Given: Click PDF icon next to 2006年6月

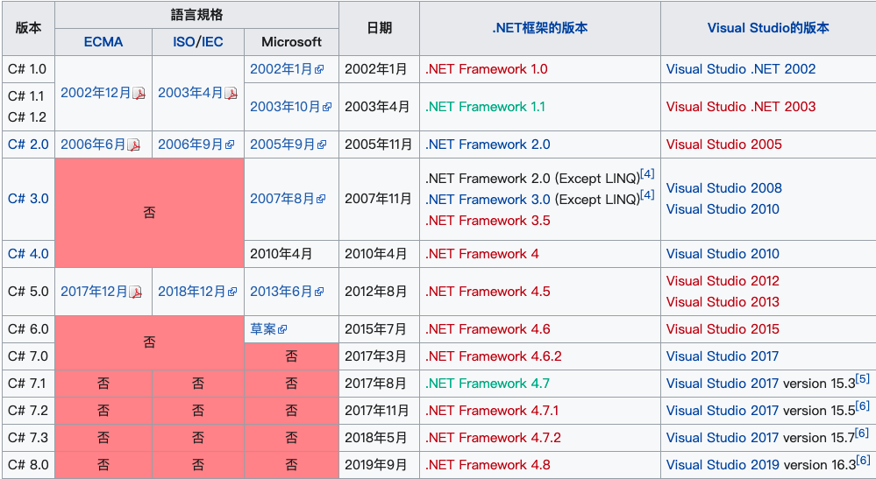Looking at the screenshot, I should tap(133, 145).
